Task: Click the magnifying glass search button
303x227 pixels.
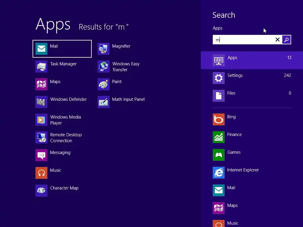Action: [286, 40]
